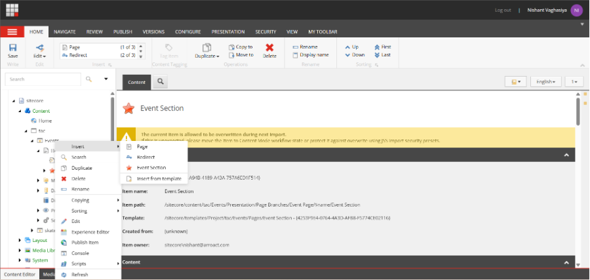Screen dimensions: 590x280
Task: Insert a Redirect from submenu
Action: [154, 157]
